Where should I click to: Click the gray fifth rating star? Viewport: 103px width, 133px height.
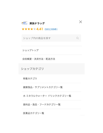tap(35, 29)
